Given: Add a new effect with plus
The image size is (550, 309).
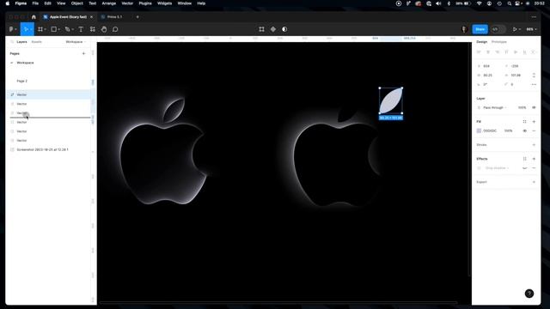Looking at the screenshot, I should (x=534, y=159).
